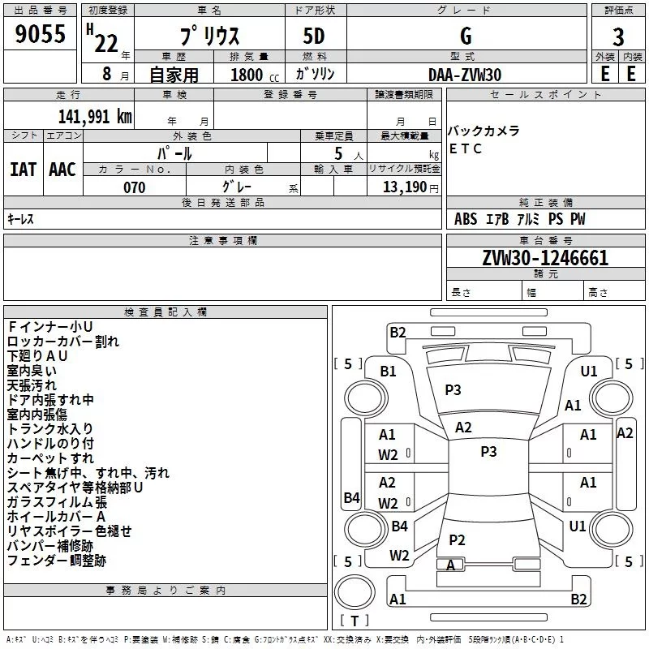Click the P3 mark on the roof

click(x=488, y=452)
